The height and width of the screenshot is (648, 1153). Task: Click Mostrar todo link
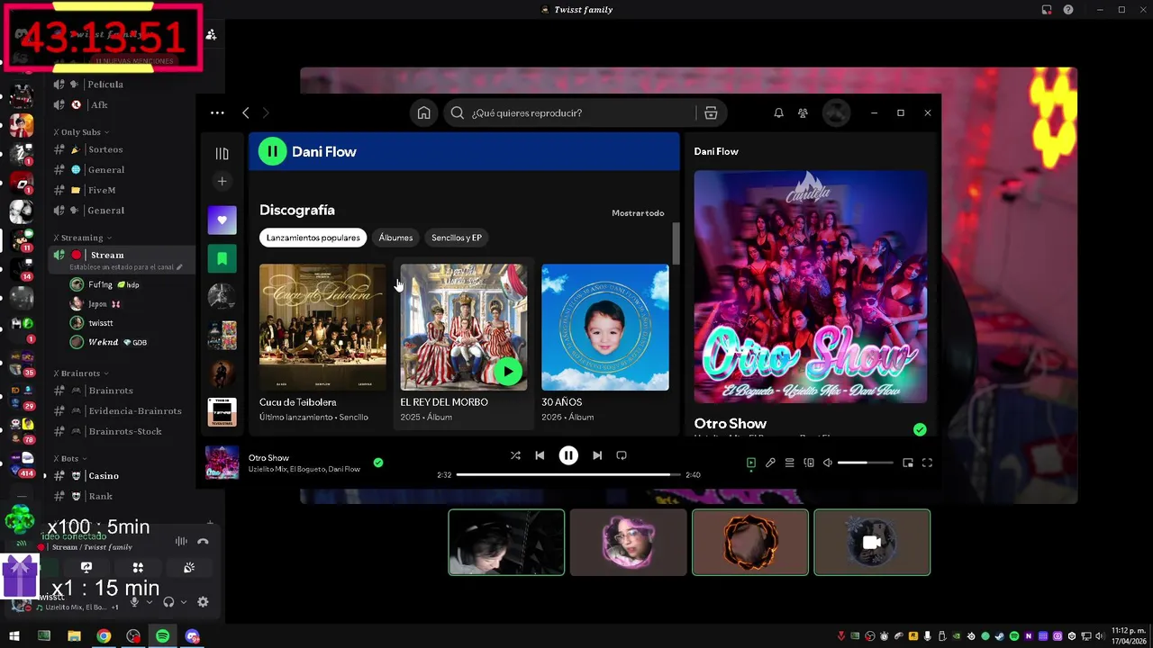(x=638, y=213)
